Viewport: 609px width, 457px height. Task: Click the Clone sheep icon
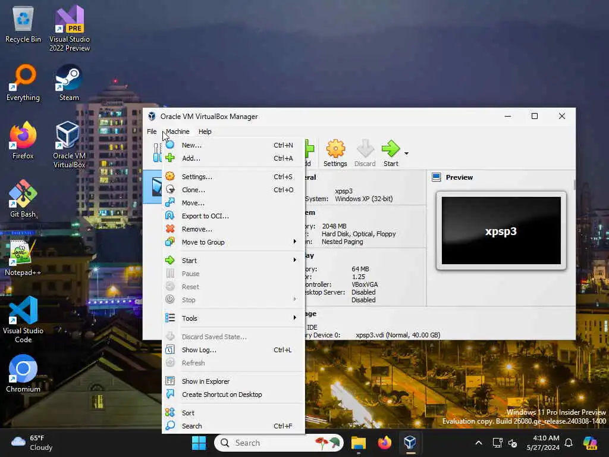click(169, 189)
